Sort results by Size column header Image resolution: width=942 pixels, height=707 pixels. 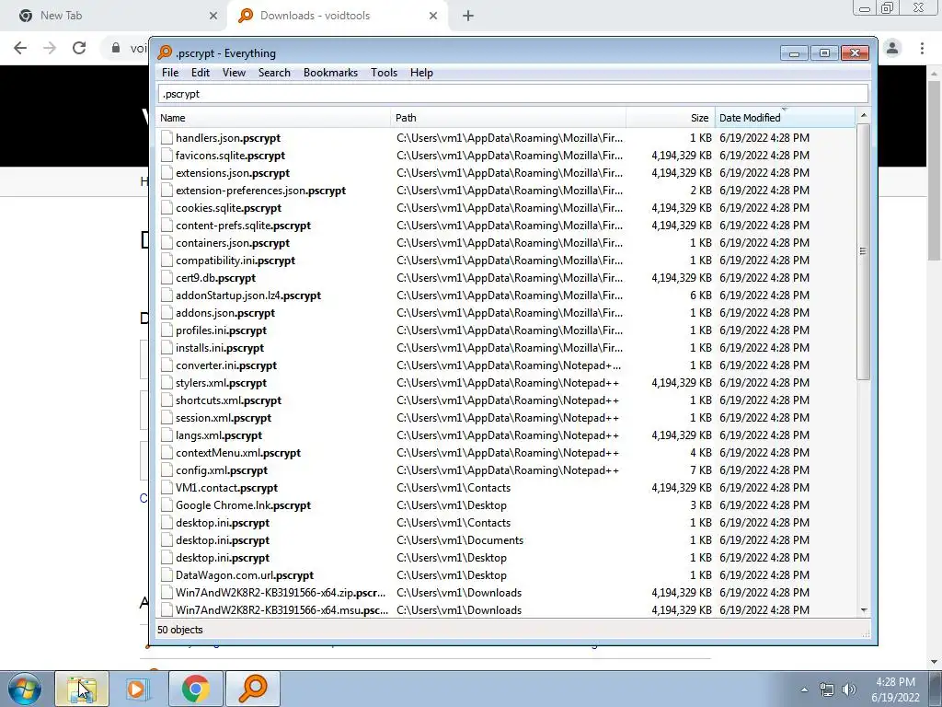671,118
